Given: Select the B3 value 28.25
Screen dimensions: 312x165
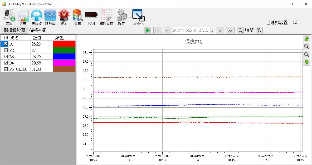Looking at the screenshot, I should point(42,57).
